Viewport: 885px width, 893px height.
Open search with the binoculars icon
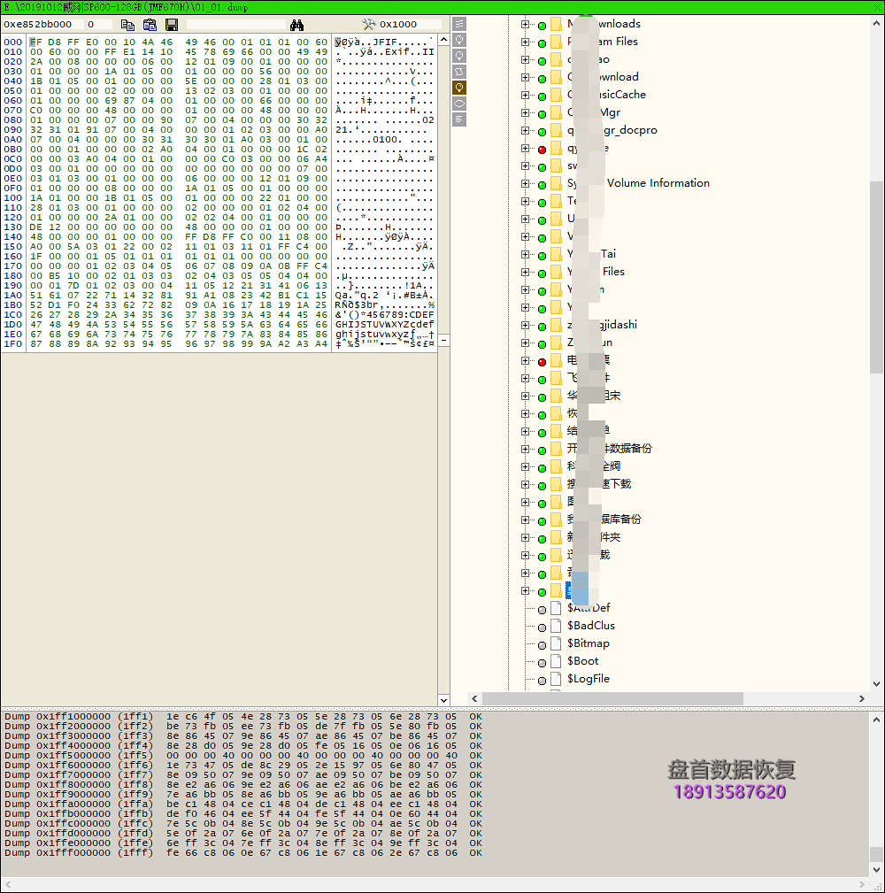click(x=296, y=25)
